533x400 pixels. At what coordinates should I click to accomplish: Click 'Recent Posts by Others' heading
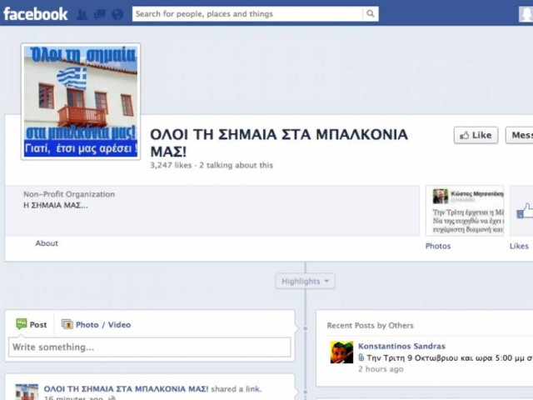click(370, 326)
